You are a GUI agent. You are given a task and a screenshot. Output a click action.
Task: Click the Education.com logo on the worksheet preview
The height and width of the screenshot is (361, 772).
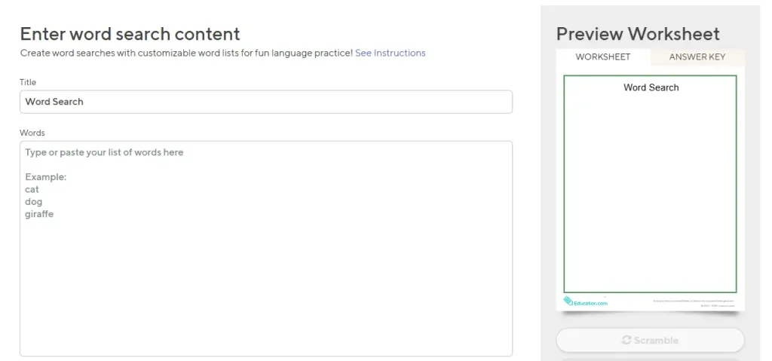(x=585, y=301)
